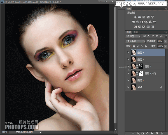The width and height of the screenshot is (168, 135).
Task: Add a Hue/Saturation adjustment
Action: 133,22
